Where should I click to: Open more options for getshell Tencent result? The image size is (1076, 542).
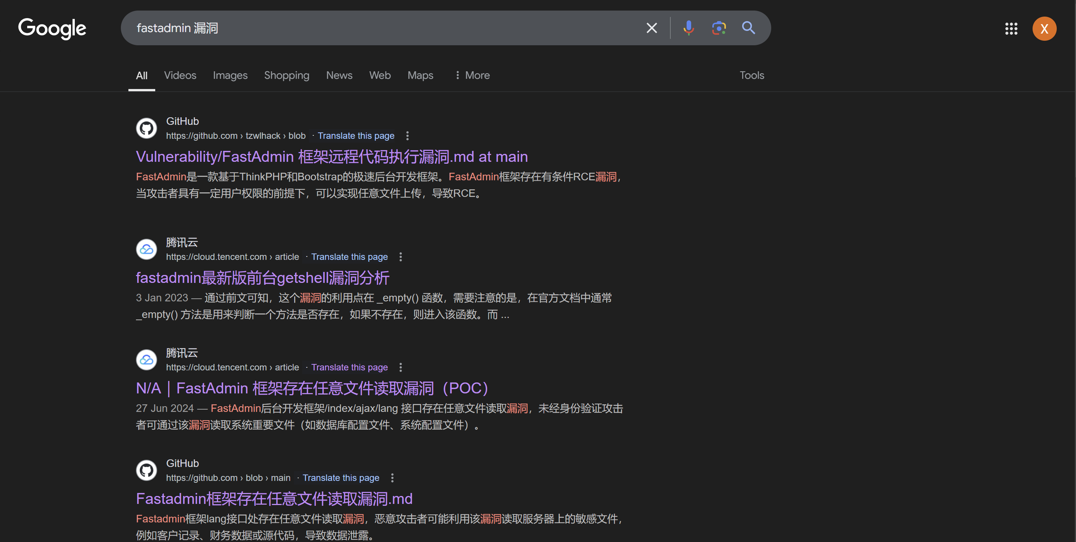pos(401,256)
